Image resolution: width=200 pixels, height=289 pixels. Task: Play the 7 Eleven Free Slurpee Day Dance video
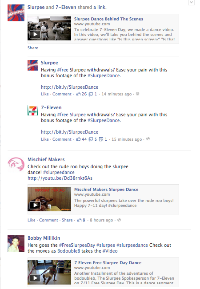(x=49, y=272)
